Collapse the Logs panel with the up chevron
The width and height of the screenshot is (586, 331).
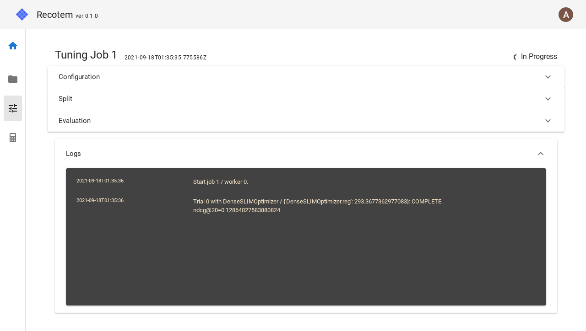click(x=541, y=154)
